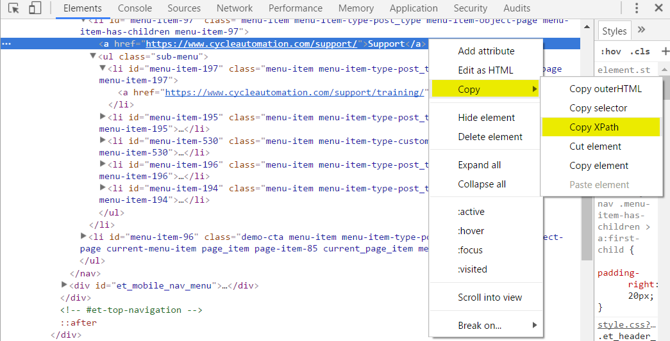
Task: Click the new style rule plus icon
Action: [665, 51]
